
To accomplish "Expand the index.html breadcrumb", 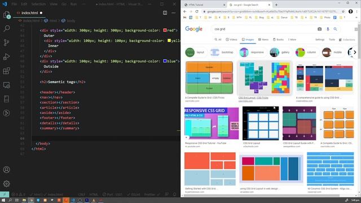I will coord(29,21).
